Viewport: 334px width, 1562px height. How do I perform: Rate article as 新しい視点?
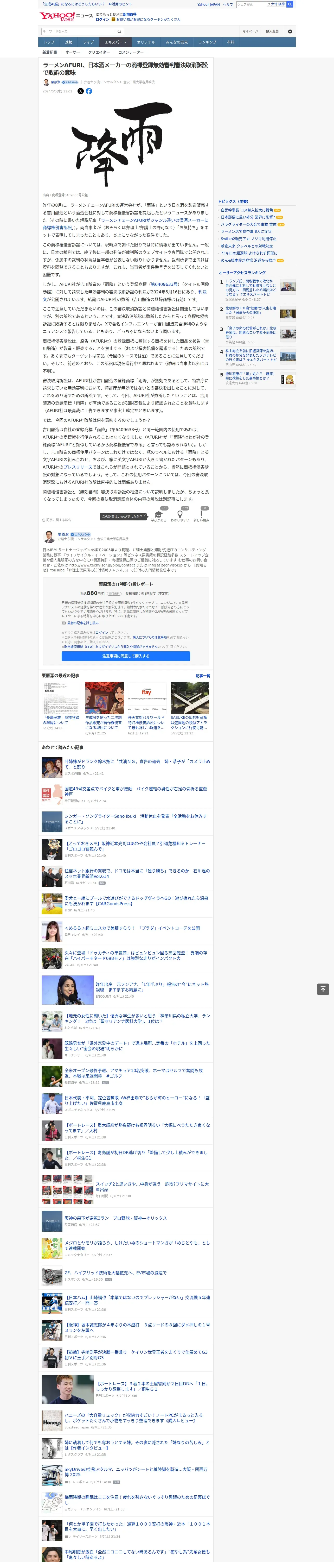201,515
